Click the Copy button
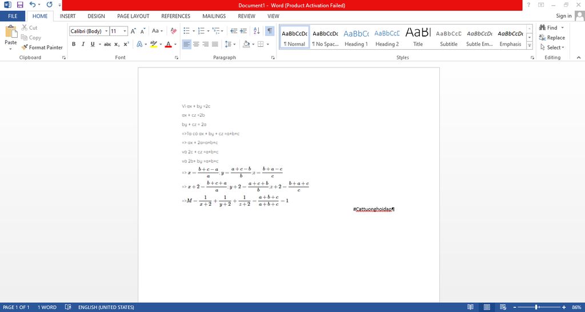Image resolution: width=585 pixels, height=312 pixels. [x=31, y=37]
